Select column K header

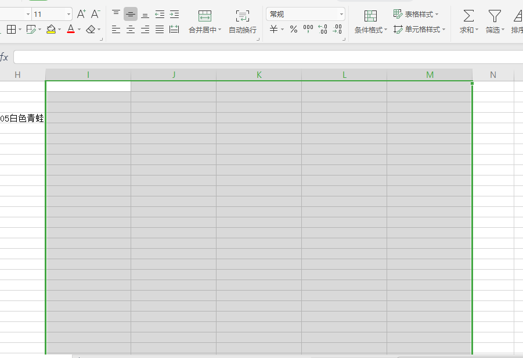259,75
